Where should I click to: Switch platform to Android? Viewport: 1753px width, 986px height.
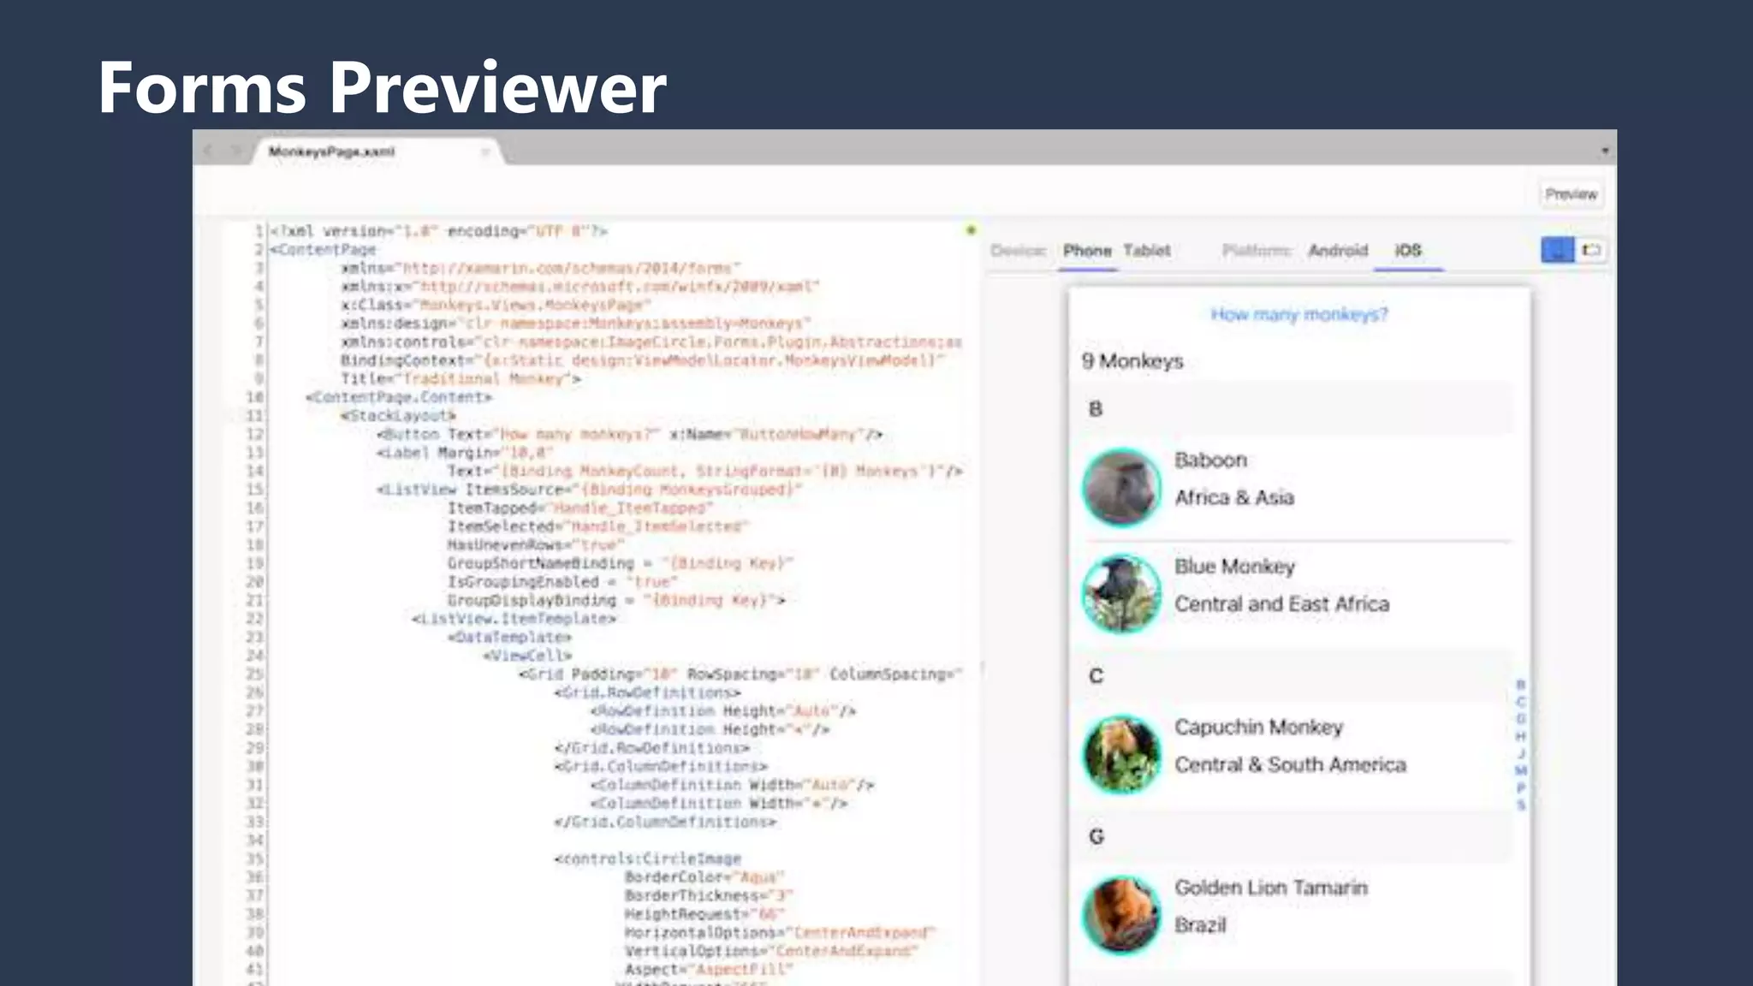(1338, 251)
